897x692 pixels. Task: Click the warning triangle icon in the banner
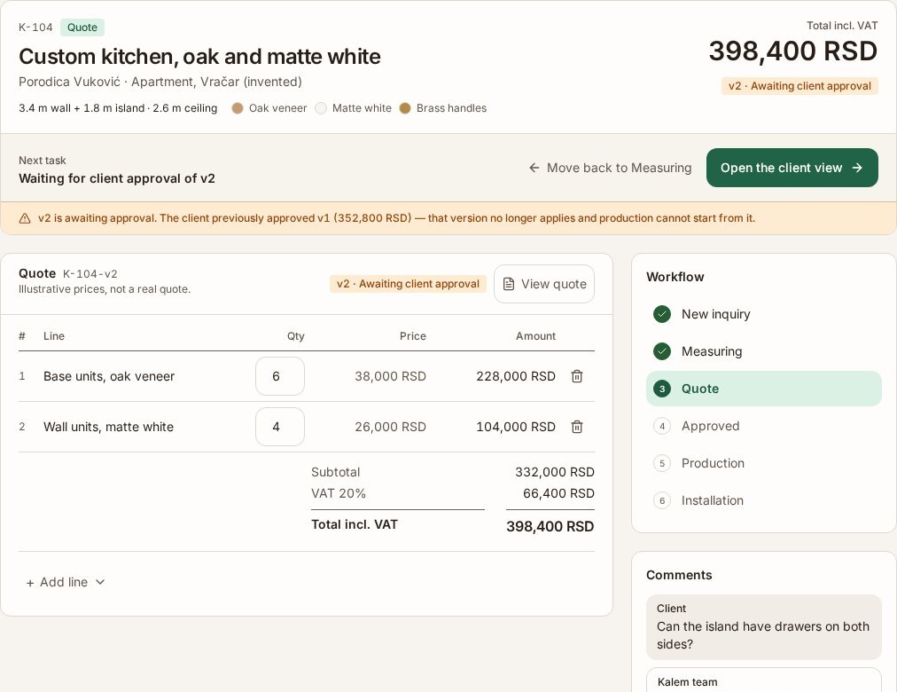(25, 218)
